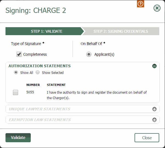Collapse Authorization Statements with the minus icon

pos(154,66)
